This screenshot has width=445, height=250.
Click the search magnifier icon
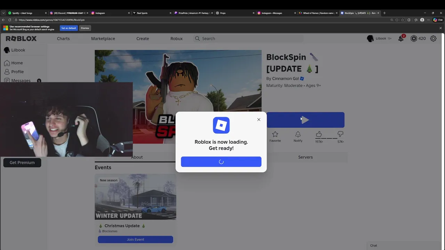click(197, 39)
